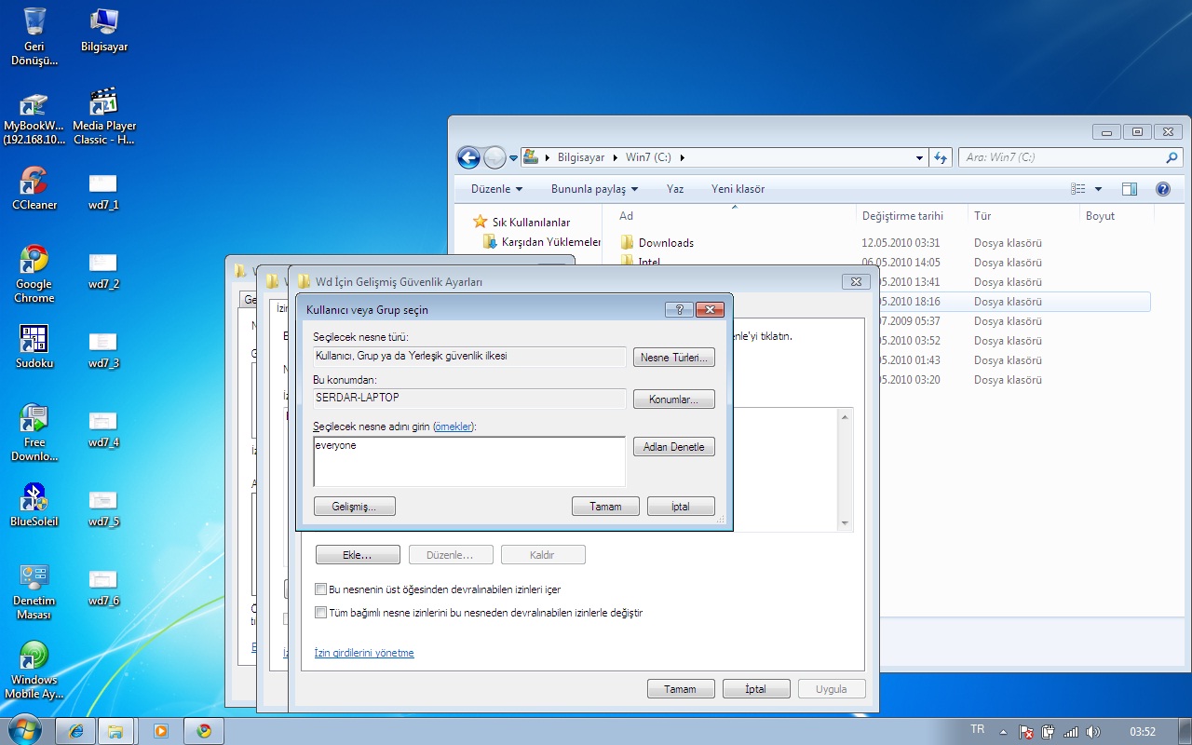The image size is (1192, 745).
Task: Click the Gelişmiş button
Action: click(354, 507)
